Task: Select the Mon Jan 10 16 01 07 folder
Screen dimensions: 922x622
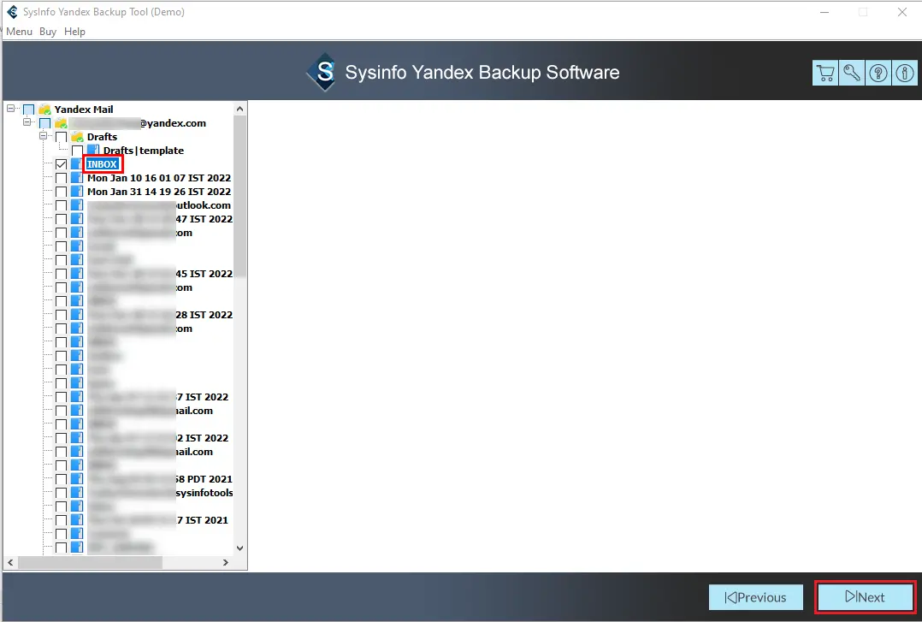Action: tap(158, 178)
